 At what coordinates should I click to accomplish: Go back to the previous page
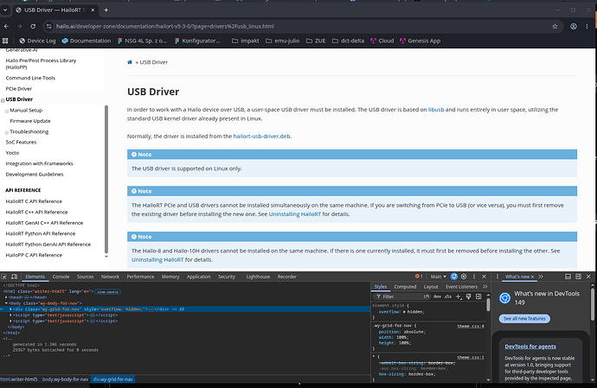pos(6,26)
